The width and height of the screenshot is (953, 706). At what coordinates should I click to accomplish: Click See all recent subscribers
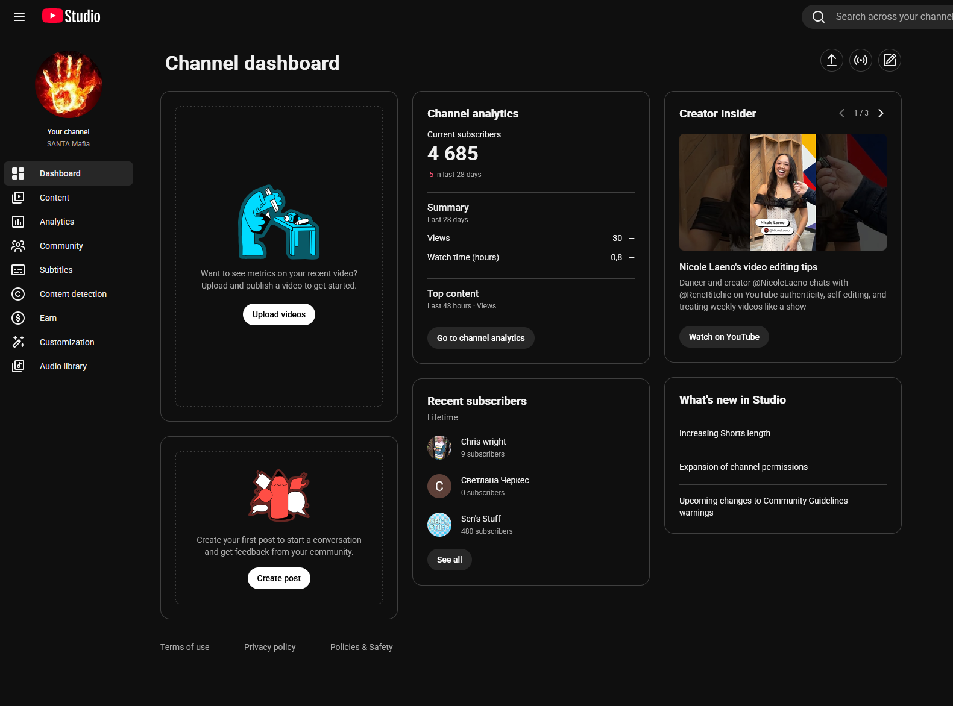coord(450,560)
